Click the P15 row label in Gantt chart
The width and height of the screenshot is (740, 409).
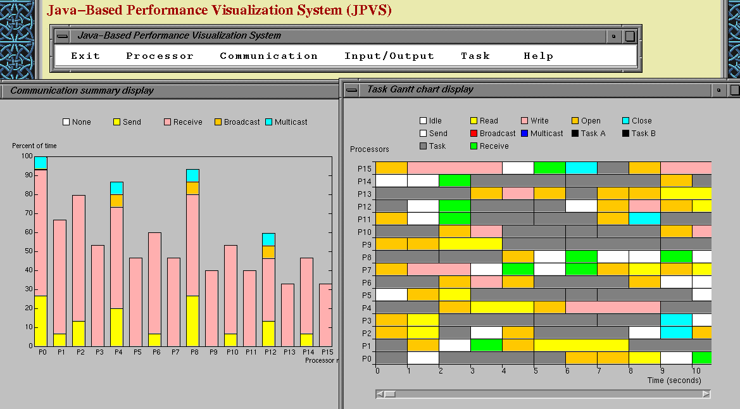click(365, 168)
